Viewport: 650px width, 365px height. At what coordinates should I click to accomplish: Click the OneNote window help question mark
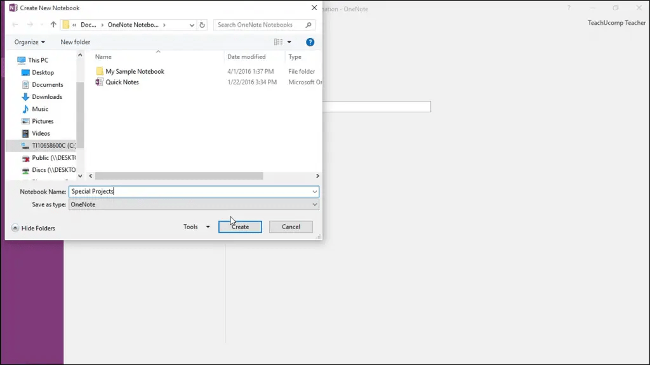point(569,8)
